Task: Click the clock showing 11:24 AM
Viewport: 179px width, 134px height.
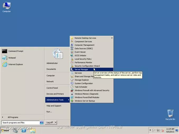Action: (170, 130)
